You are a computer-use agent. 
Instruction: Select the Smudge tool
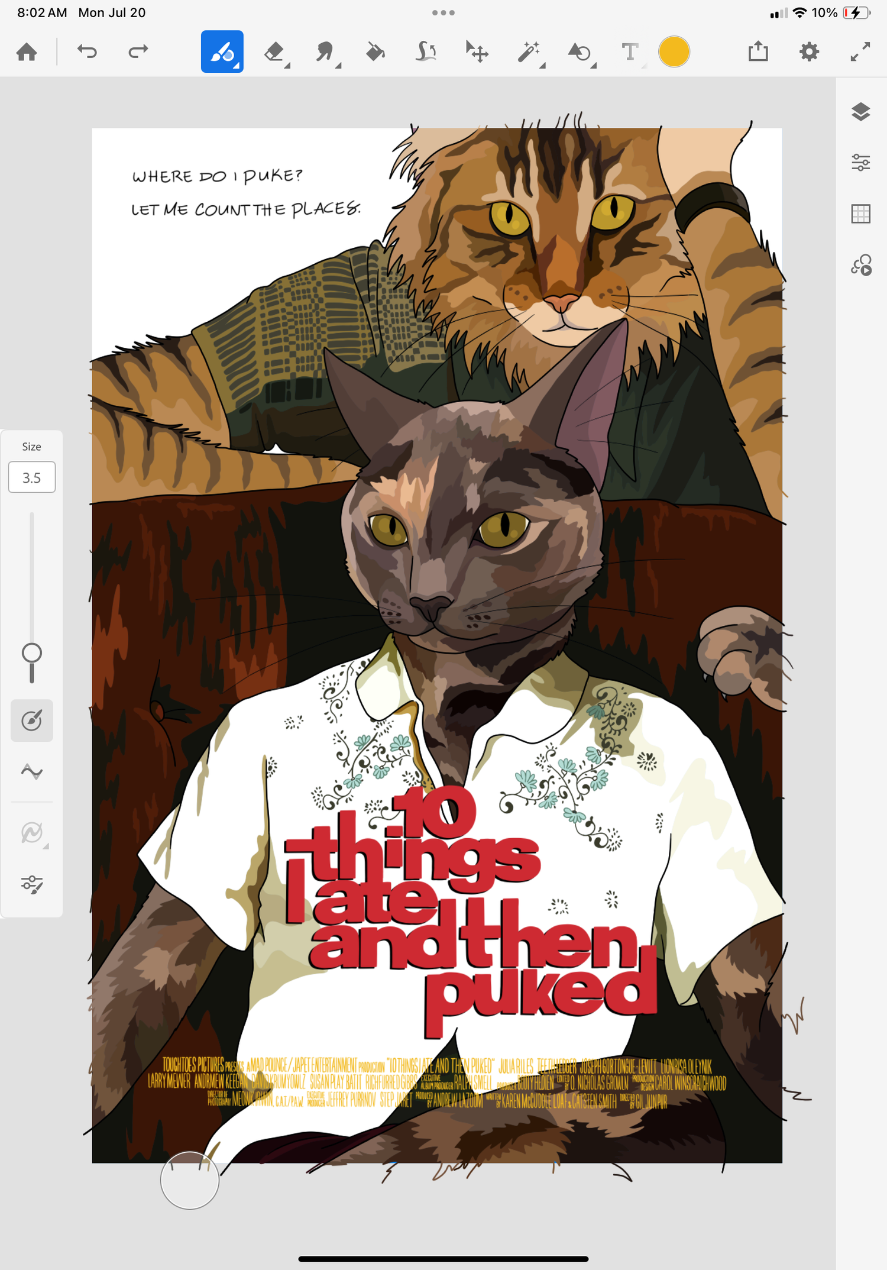click(x=325, y=52)
